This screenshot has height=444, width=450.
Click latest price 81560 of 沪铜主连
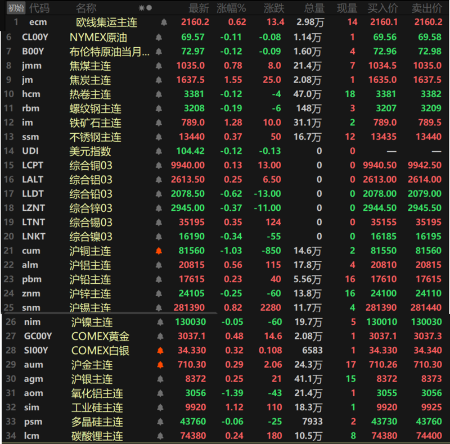click(191, 251)
